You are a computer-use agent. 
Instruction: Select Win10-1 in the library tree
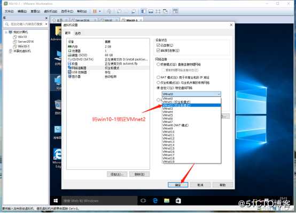click(x=21, y=46)
